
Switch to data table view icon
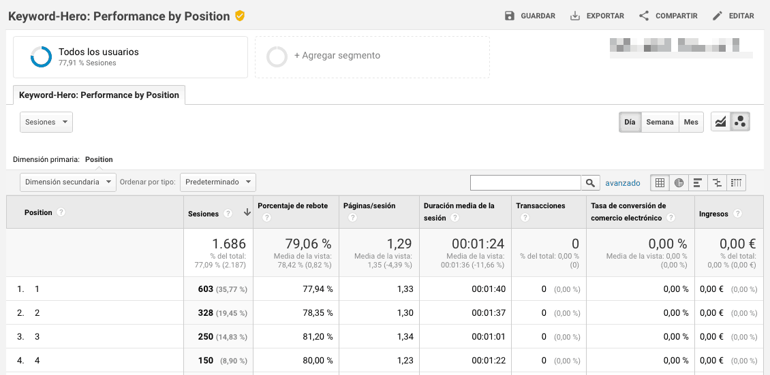(660, 182)
